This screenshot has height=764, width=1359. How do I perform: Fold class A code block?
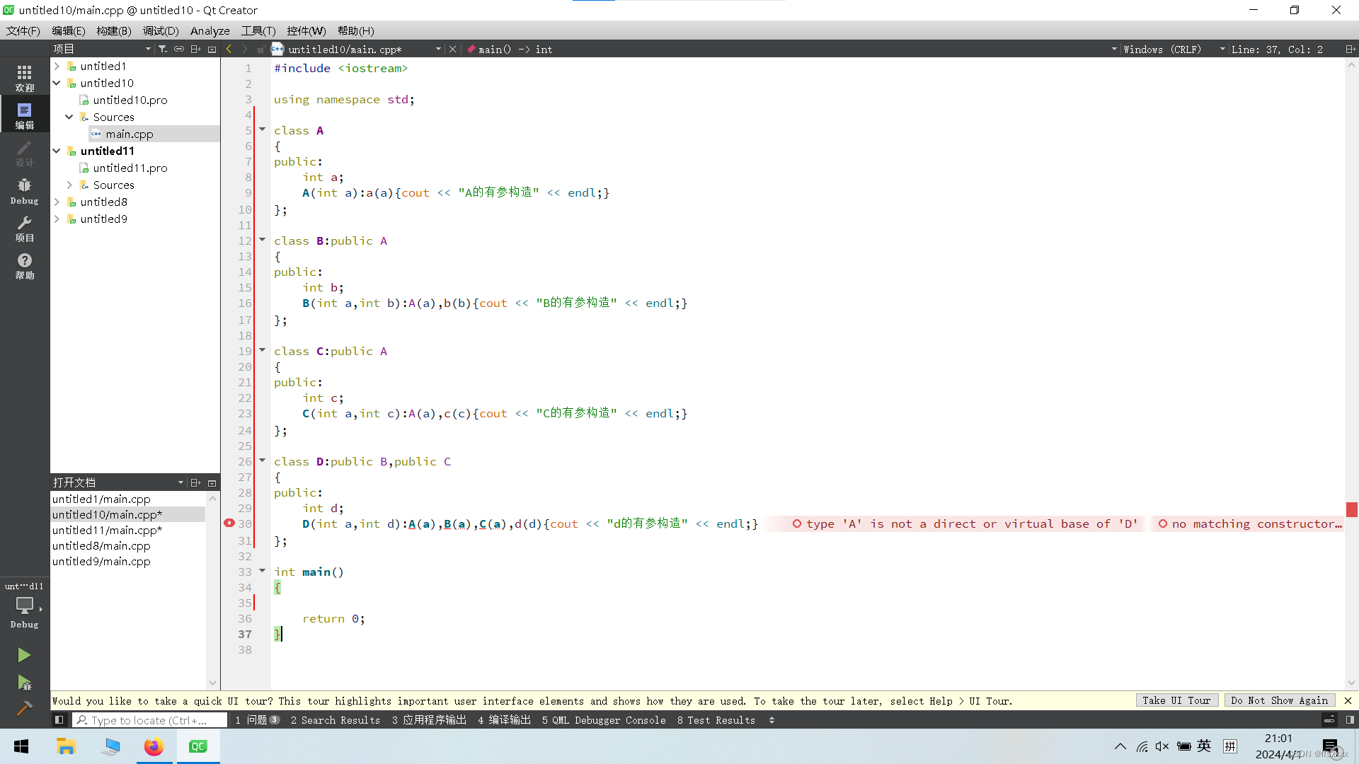click(262, 129)
